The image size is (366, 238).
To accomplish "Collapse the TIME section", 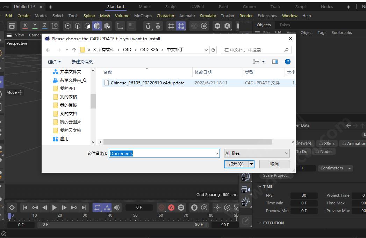I will pyautogui.click(x=260, y=187).
